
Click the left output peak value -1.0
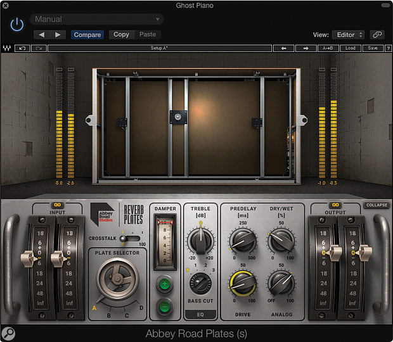322,183
